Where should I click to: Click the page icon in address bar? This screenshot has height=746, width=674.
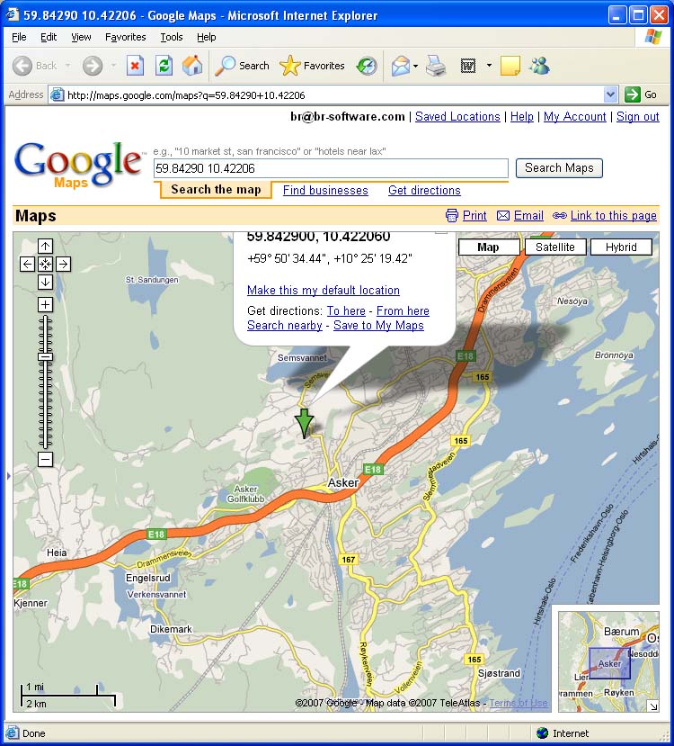(57, 94)
